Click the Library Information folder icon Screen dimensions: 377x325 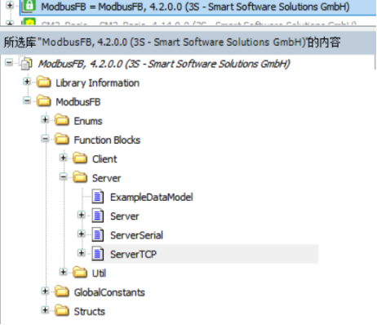tap(44, 82)
